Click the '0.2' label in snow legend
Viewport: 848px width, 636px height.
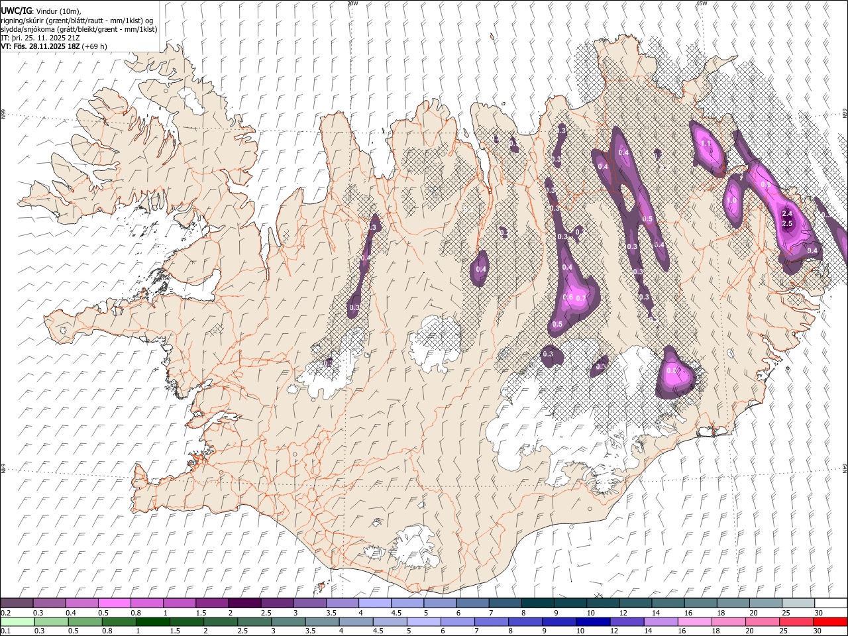point(5,613)
